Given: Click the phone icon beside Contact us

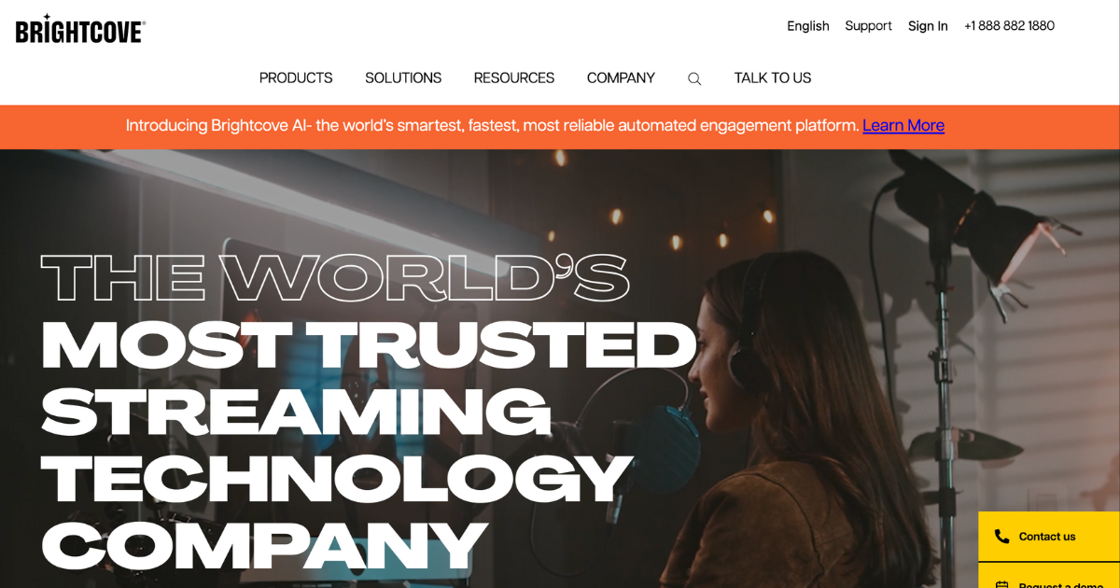Looking at the screenshot, I should pyautogui.click(x=1001, y=537).
